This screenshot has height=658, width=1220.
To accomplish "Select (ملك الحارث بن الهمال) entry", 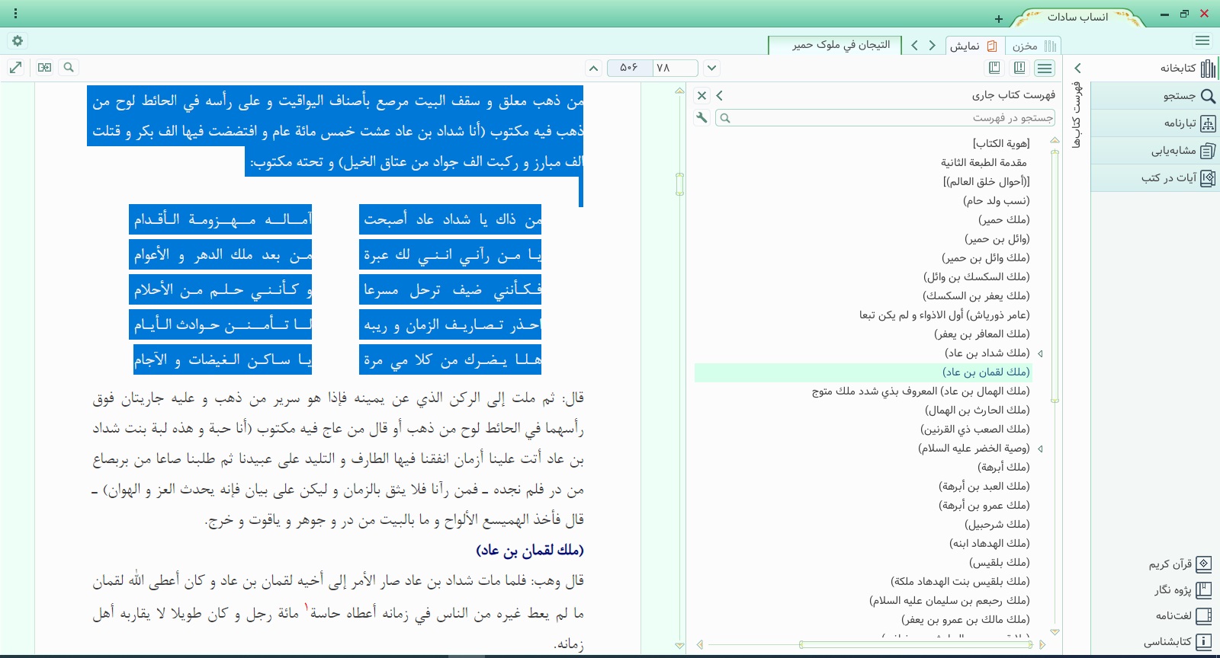I will click(977, 410).
